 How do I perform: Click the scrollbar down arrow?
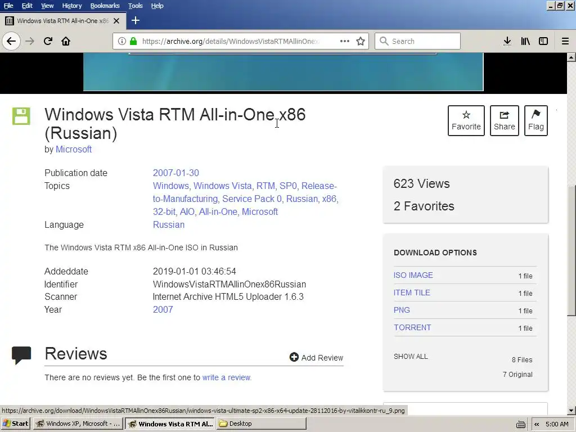point(571,410)
